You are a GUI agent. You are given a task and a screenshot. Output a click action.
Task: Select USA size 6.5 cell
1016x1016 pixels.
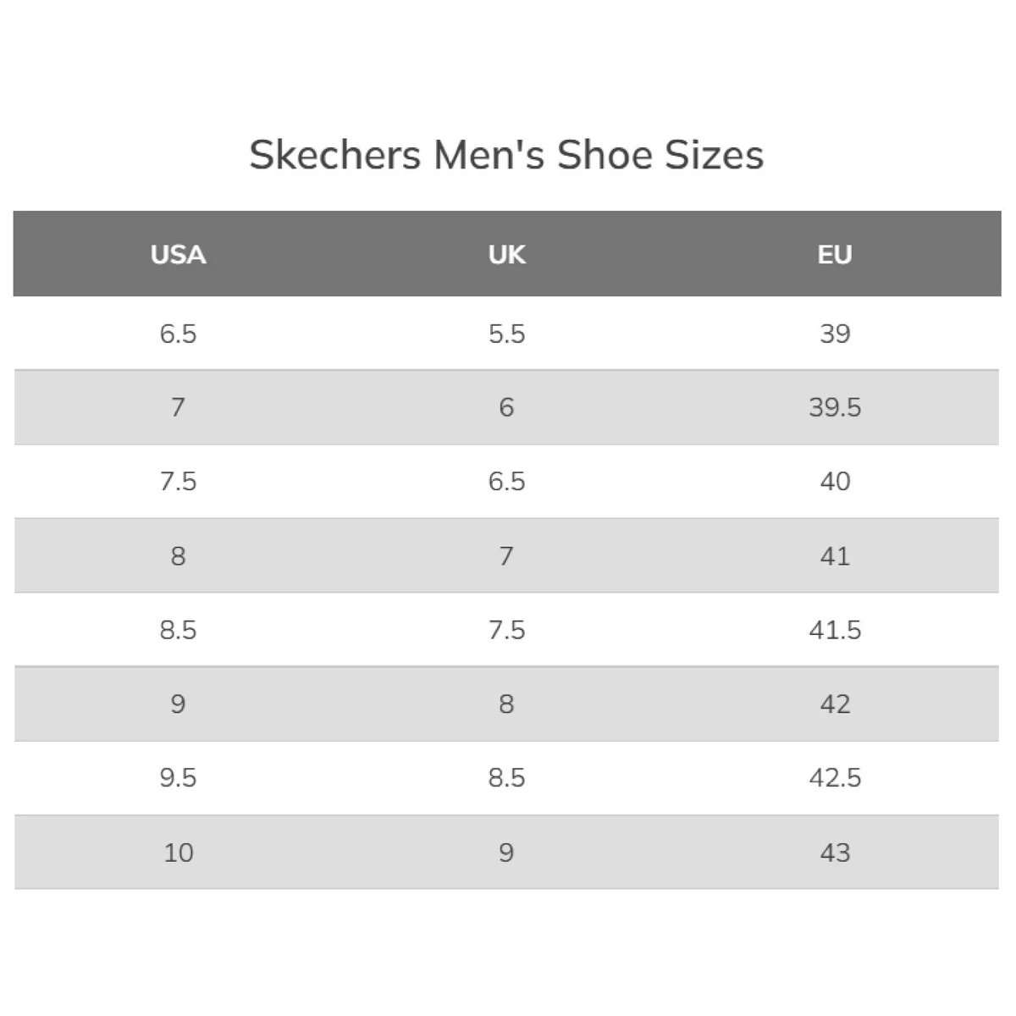click(x=178, y=334)
